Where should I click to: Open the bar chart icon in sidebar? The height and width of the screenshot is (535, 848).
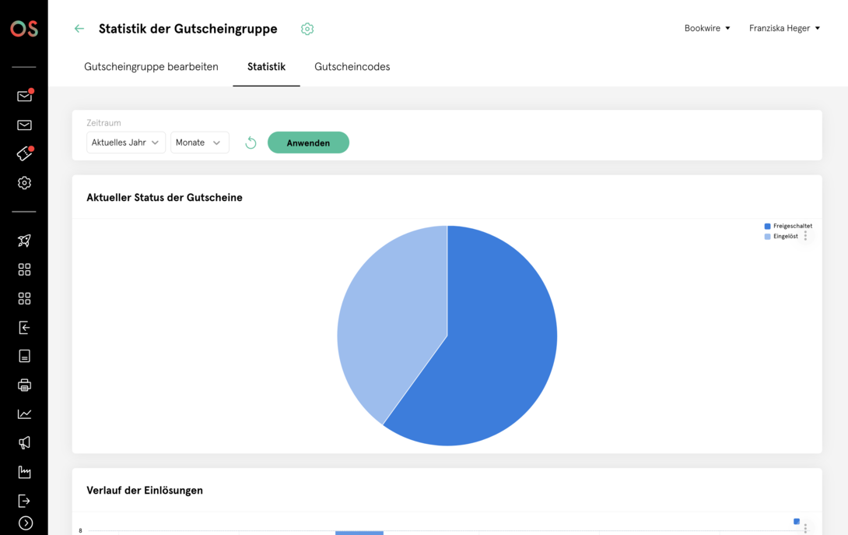coord(24,472)
